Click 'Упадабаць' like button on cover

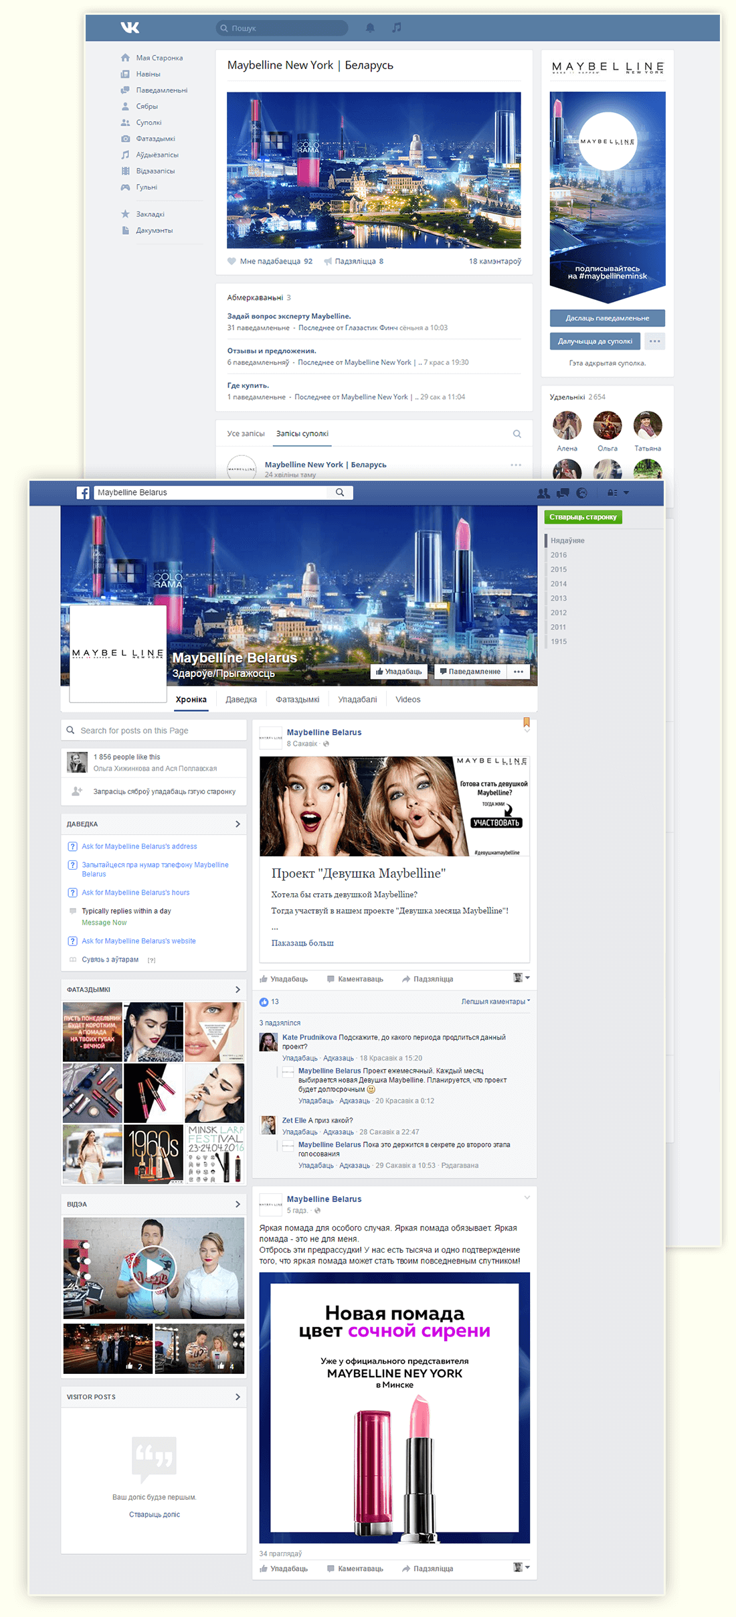point(399,672)
